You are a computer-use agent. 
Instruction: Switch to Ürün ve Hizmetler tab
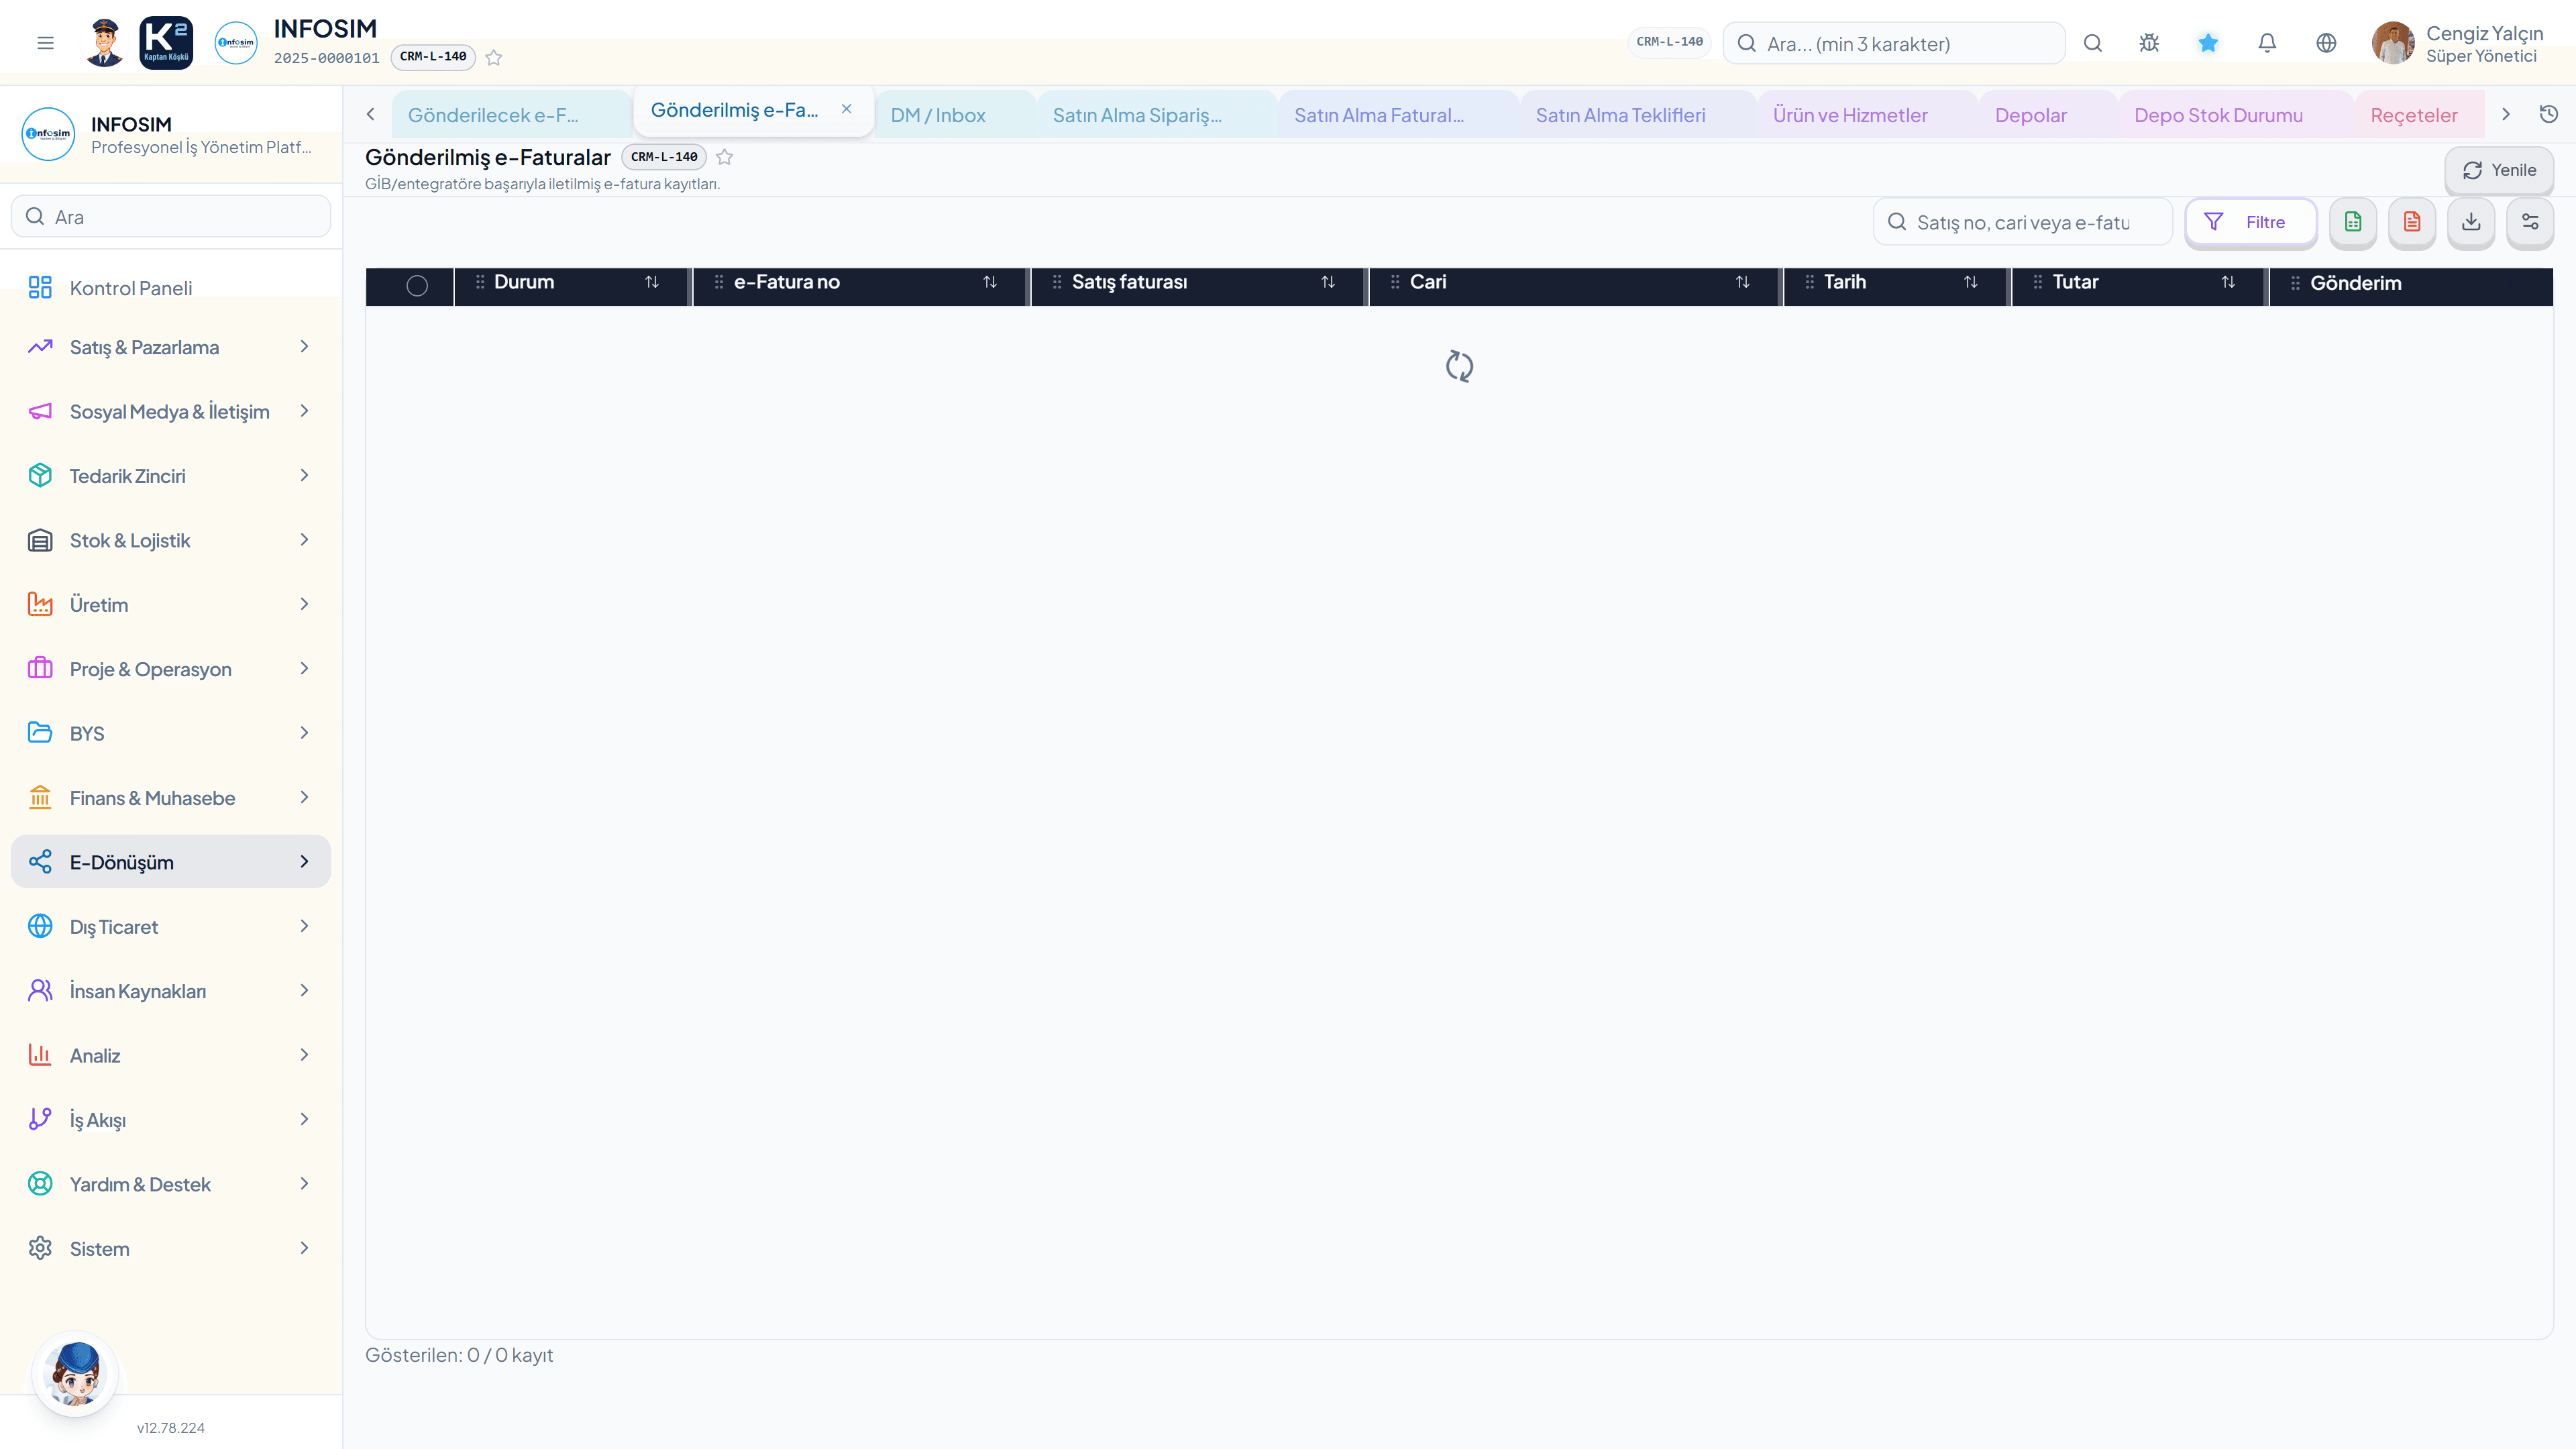(x=1867, y=115)
